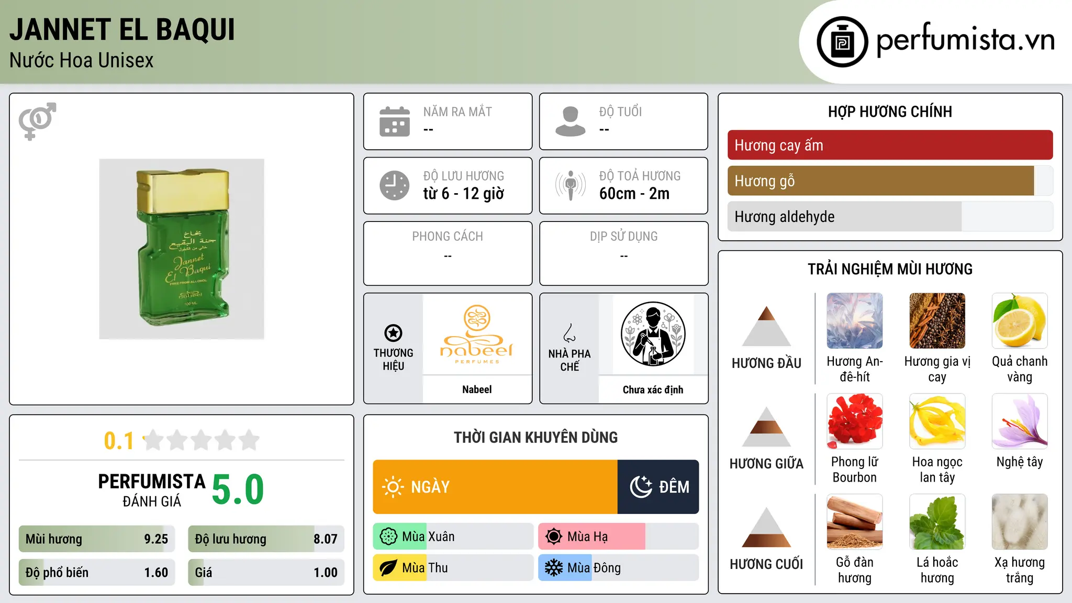
Task: Click the flower icon for Mùa Xuân
Action: pyautogui.click(x=388, y=537)
